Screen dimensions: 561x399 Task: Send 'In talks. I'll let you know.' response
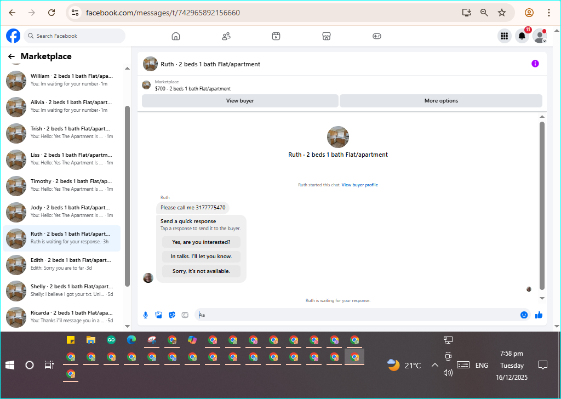pyautogui.click(x=201, y=256)
